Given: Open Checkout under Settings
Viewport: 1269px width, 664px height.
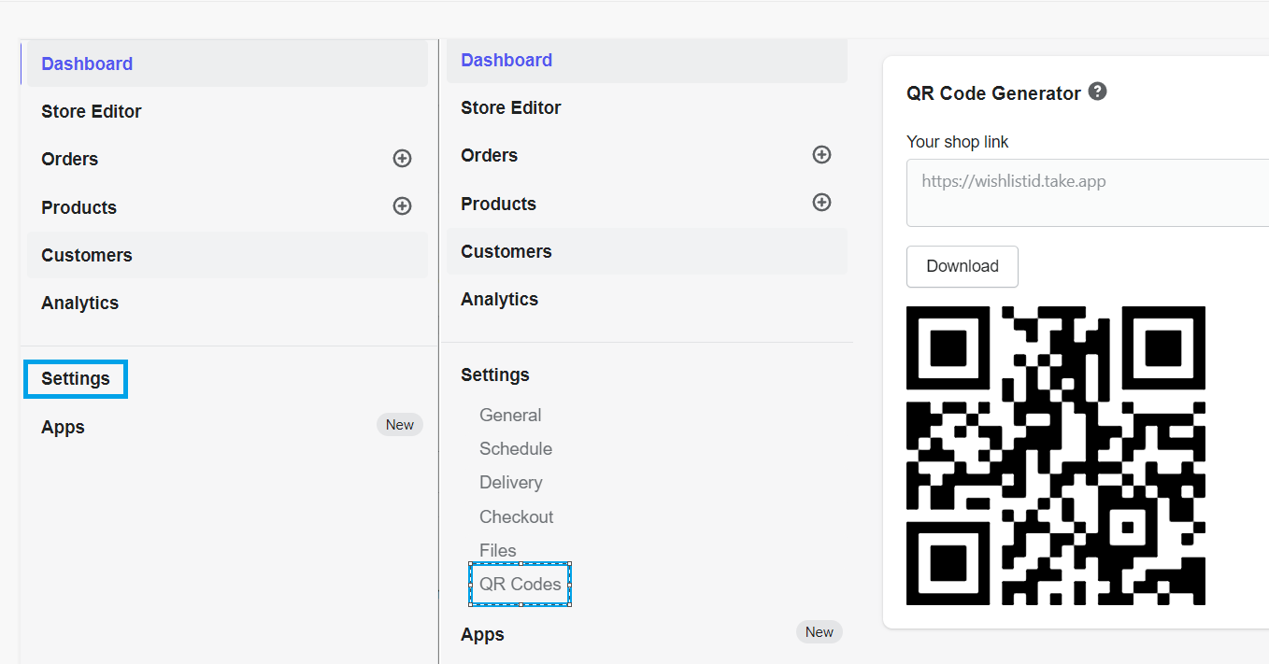Looking at the screenshot, I should (x=517, y=517).
